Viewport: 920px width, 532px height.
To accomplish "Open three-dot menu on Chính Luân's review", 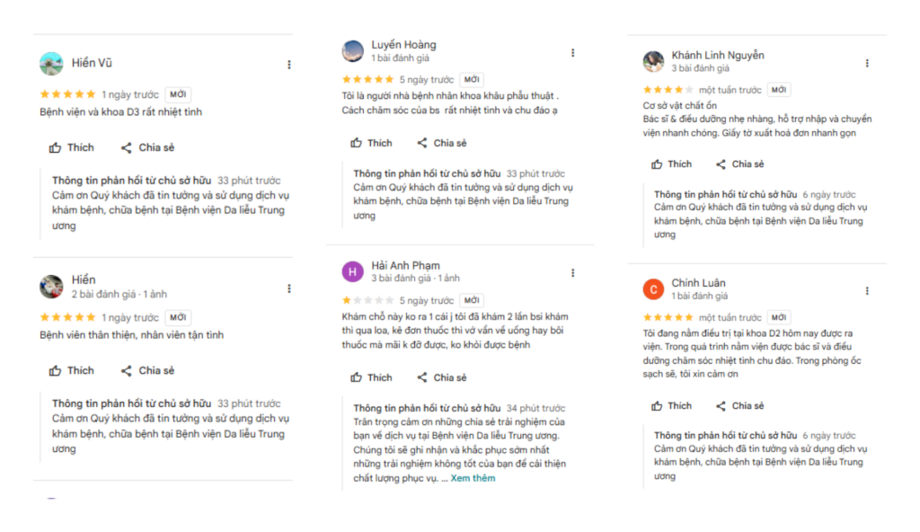I will point(867,291).
